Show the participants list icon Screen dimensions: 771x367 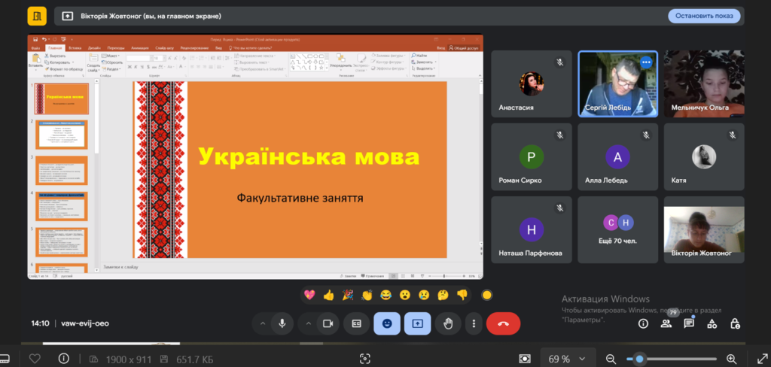[x=666, y=323]
